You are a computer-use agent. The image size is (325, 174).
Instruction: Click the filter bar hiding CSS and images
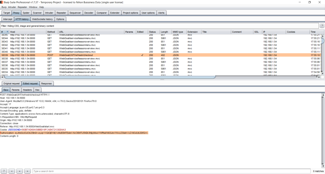[160, 26]
